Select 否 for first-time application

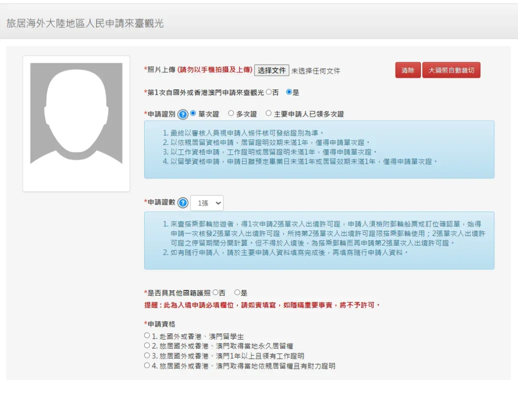click(269, 92)
